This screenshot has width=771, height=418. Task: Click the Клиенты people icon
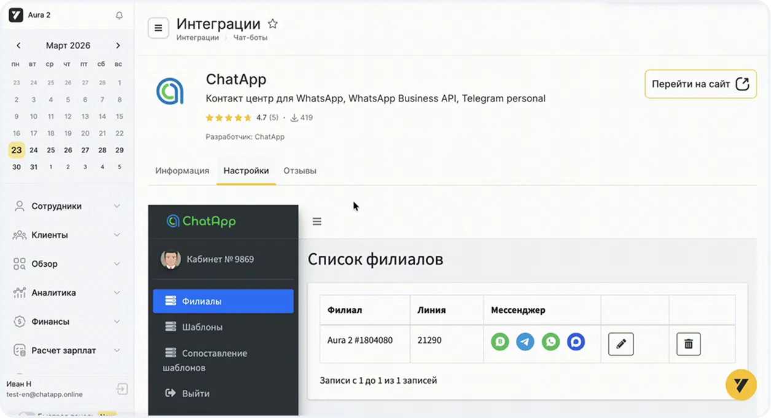pos(20,235)
